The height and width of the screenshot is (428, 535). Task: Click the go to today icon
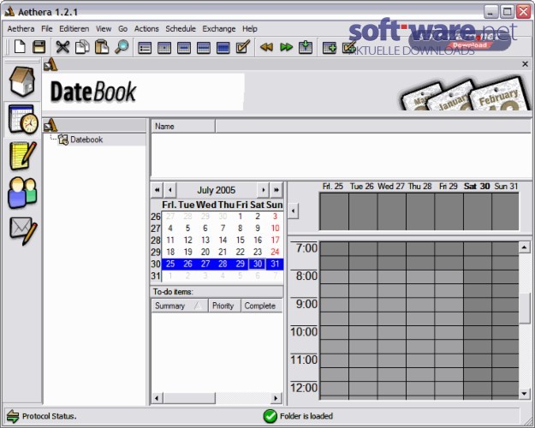point(306,47)
